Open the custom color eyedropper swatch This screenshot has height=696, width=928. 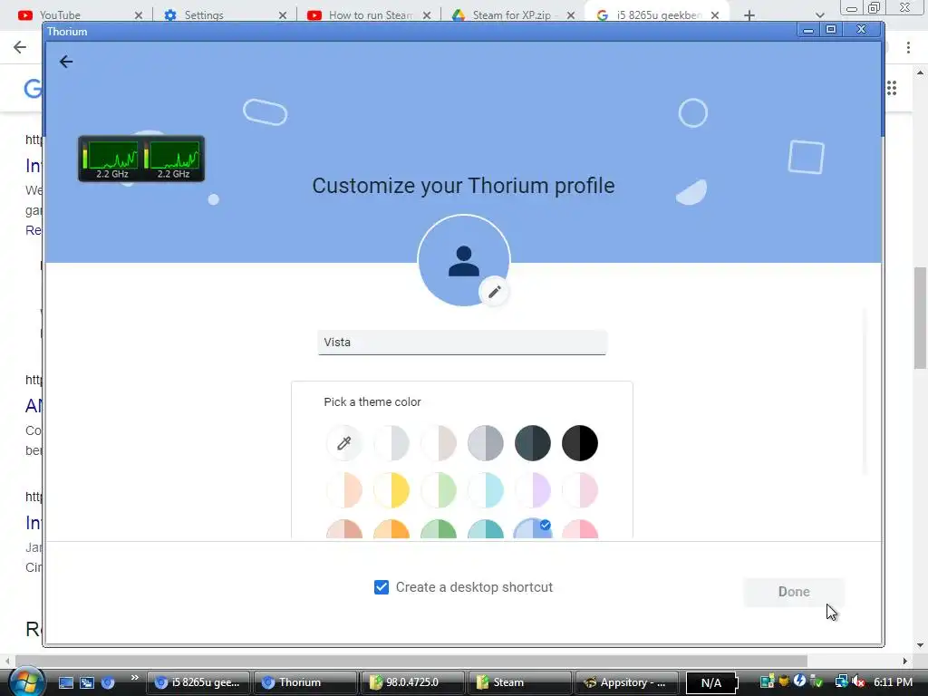coord(343,442)
